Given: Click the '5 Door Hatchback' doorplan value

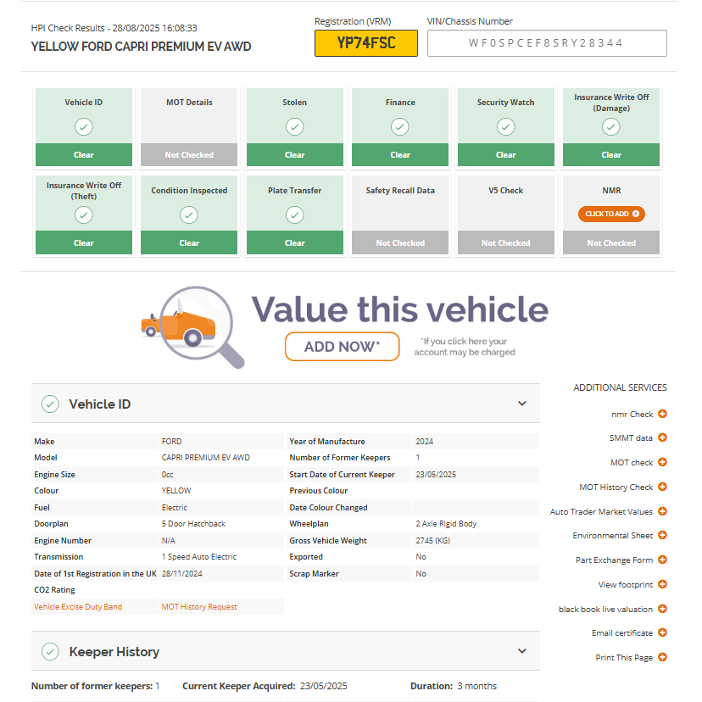Looking at the screenshot, I should (x=193, y=523).
